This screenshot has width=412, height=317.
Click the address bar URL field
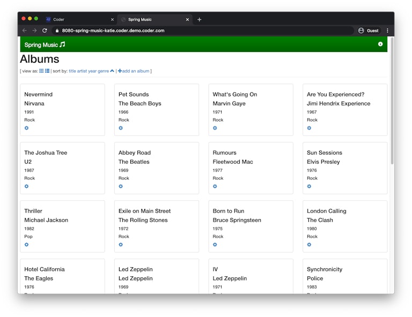202,31
